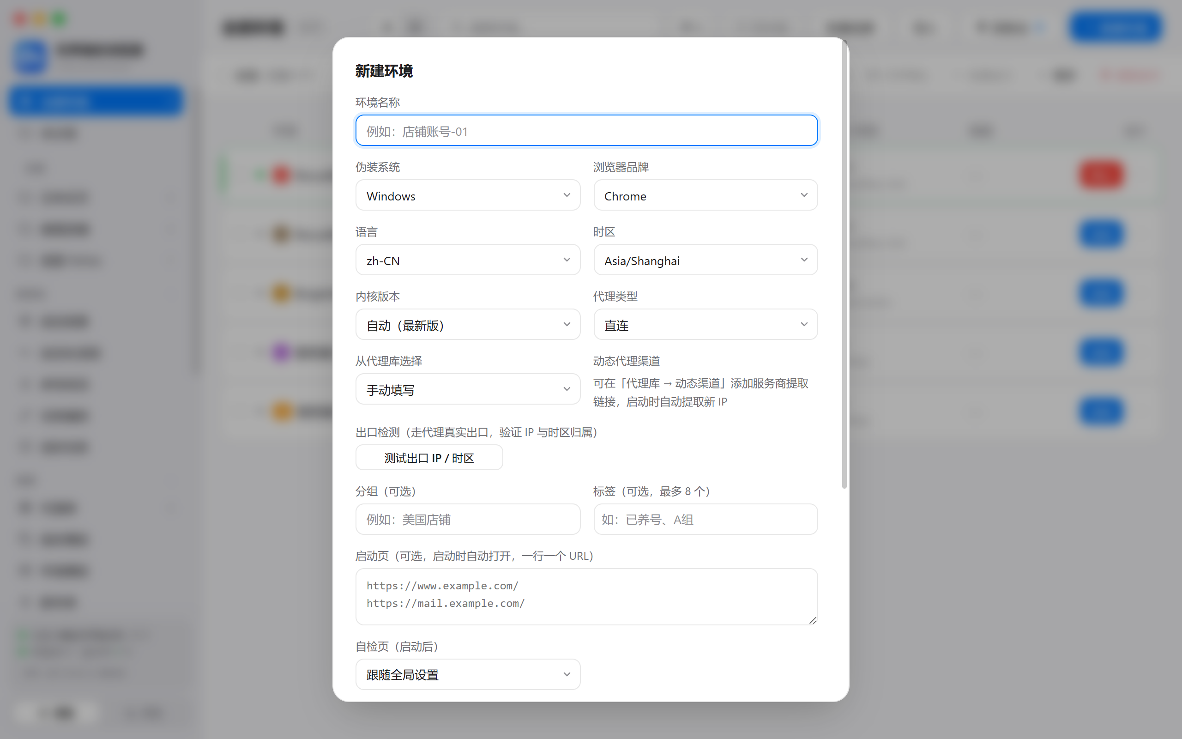
Task: Click inside the 启动页 URL textarea
Action: [x=586, y=596]
